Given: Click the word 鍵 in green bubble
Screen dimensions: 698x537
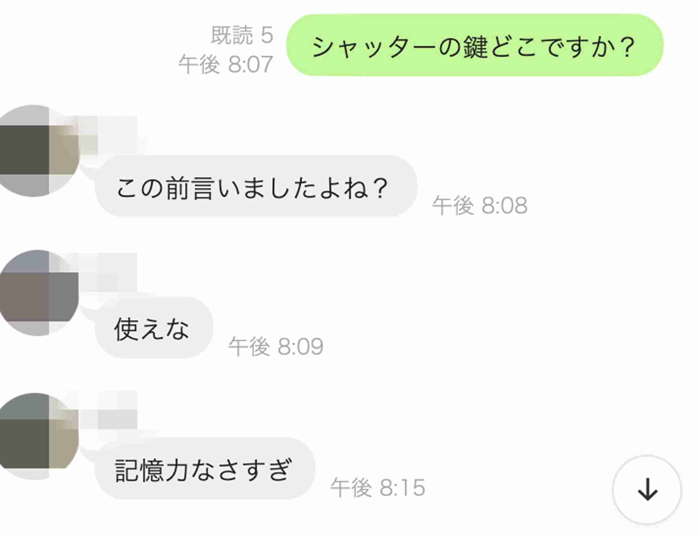Looking at the screenshot, I should tap(475, 47).
